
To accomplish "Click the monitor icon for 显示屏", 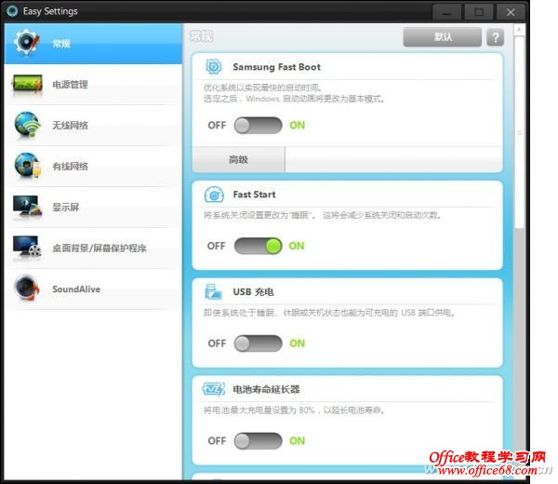I will [27, 207].
